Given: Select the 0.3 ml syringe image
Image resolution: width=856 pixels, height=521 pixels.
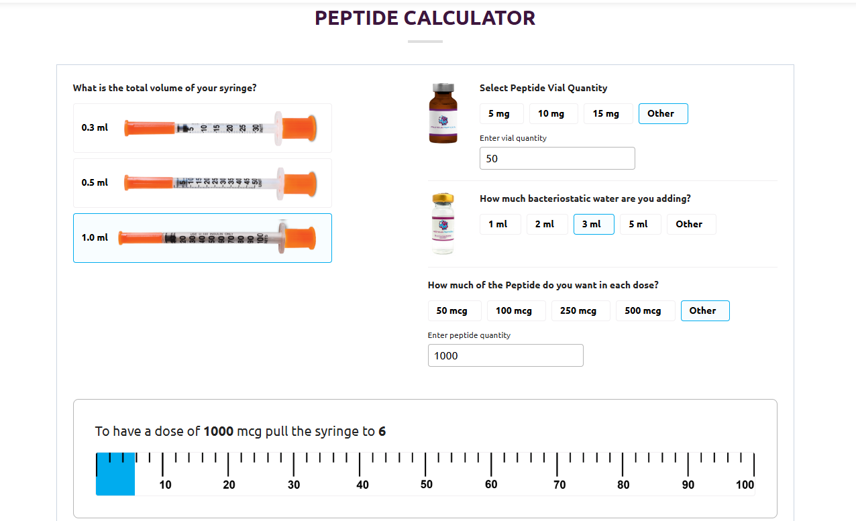Looking at the screenshot, I should (x=220, y=127).
